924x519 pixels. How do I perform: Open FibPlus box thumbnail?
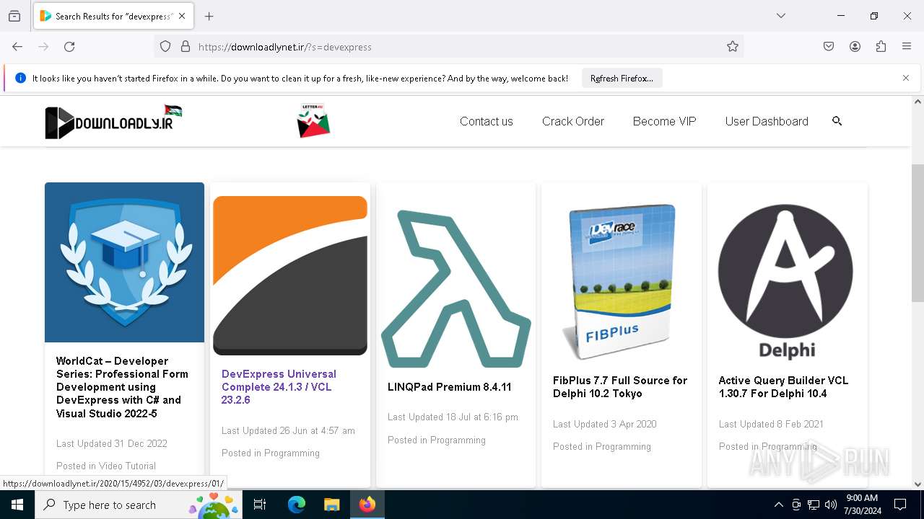pos(622,283)
